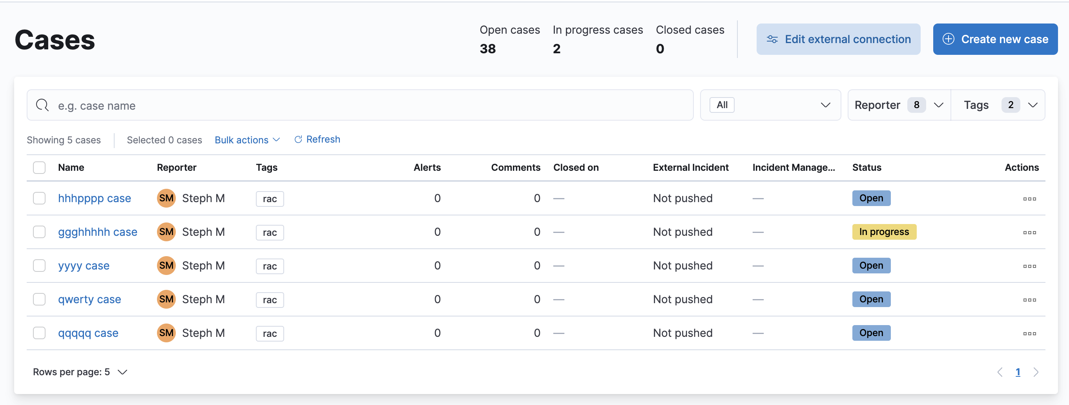
Task: Tick the qwerty case checkbox
Action: [39, 299]
